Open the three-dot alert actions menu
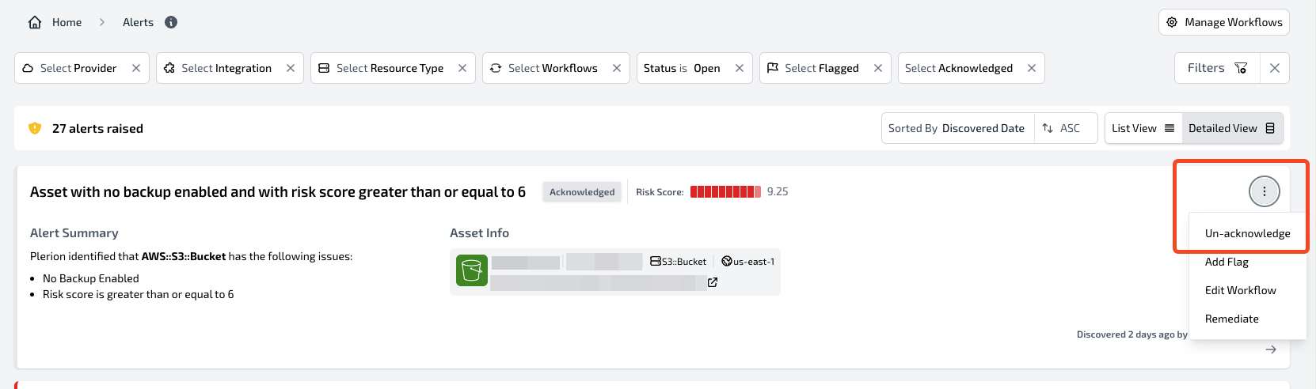Viewport: 1316px width, 389px height. pos(1265,191)
